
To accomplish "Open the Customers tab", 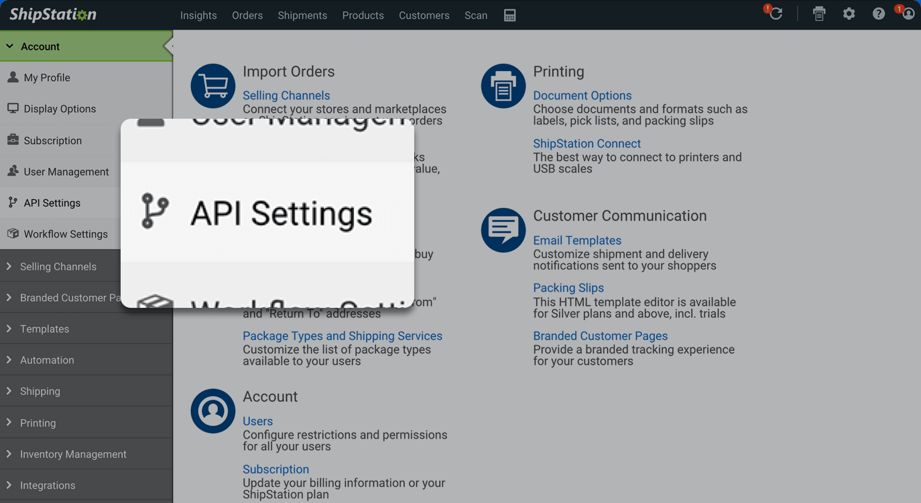I will pyautogui.click(x=424, y=15).
